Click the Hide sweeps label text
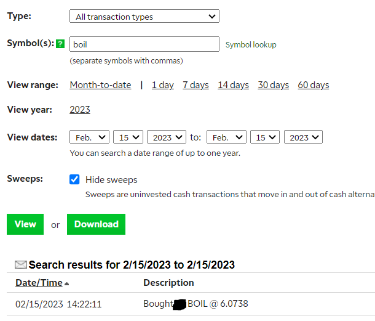The width and height of the screenshot is (375, 321). (x=111, y=180)
